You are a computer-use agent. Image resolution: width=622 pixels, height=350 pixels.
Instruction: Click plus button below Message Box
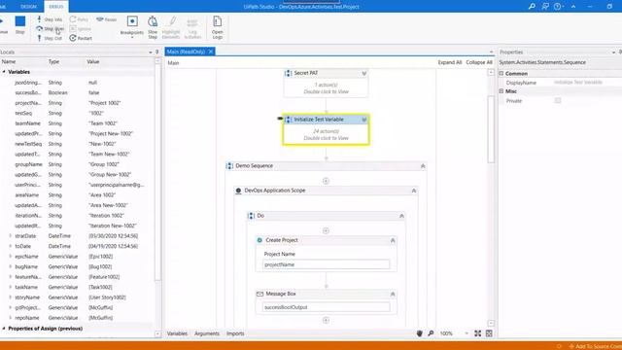click(326, 320)
